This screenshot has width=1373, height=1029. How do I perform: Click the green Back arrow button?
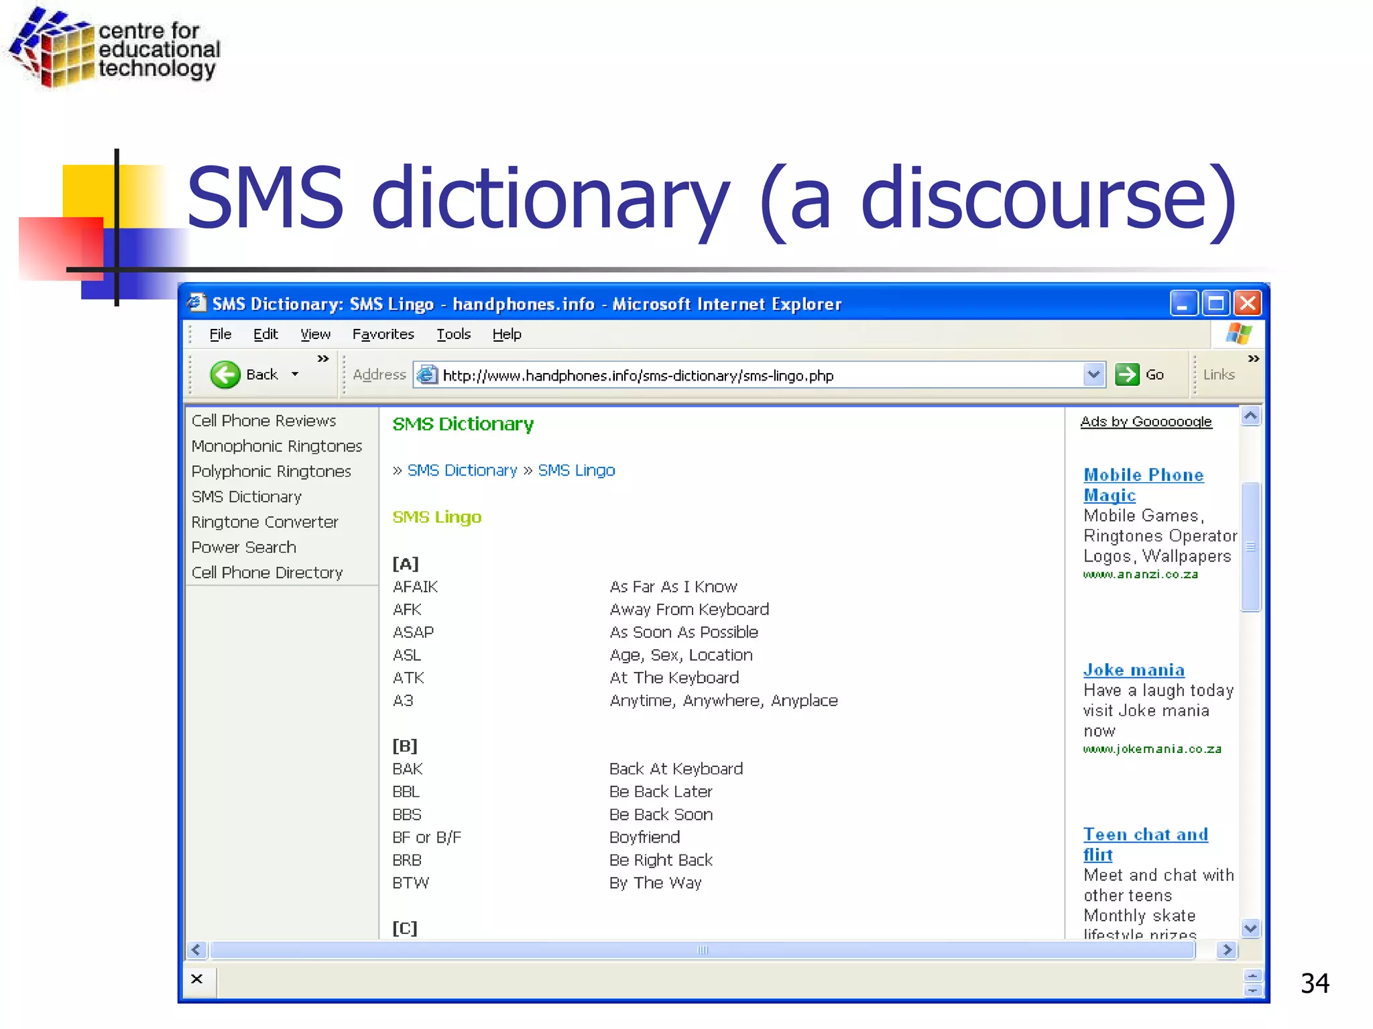(225, 374)
